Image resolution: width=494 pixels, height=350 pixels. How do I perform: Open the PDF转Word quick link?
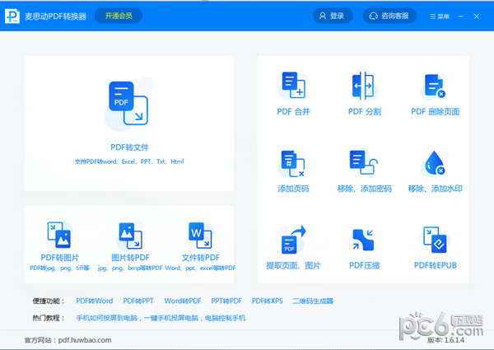tap(95, 301)
